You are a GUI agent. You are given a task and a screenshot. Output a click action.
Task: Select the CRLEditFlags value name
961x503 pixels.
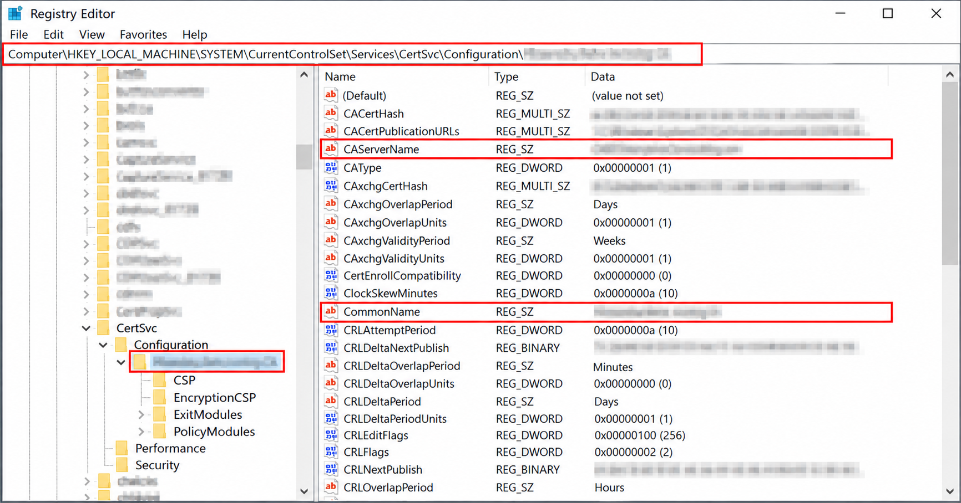[376, 435]
